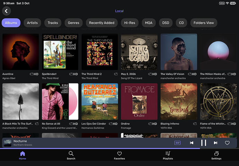Click the Hermanos Gutiérrez artist name
This screenshot has width=239, height=166.
click(x=93, y=128)
